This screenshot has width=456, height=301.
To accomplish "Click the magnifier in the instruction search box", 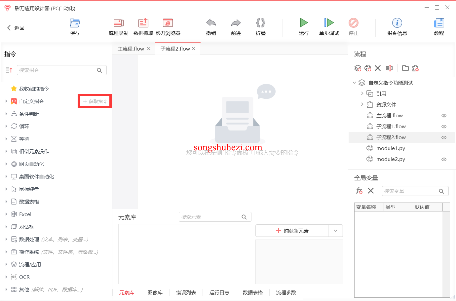I will [99, 70].
